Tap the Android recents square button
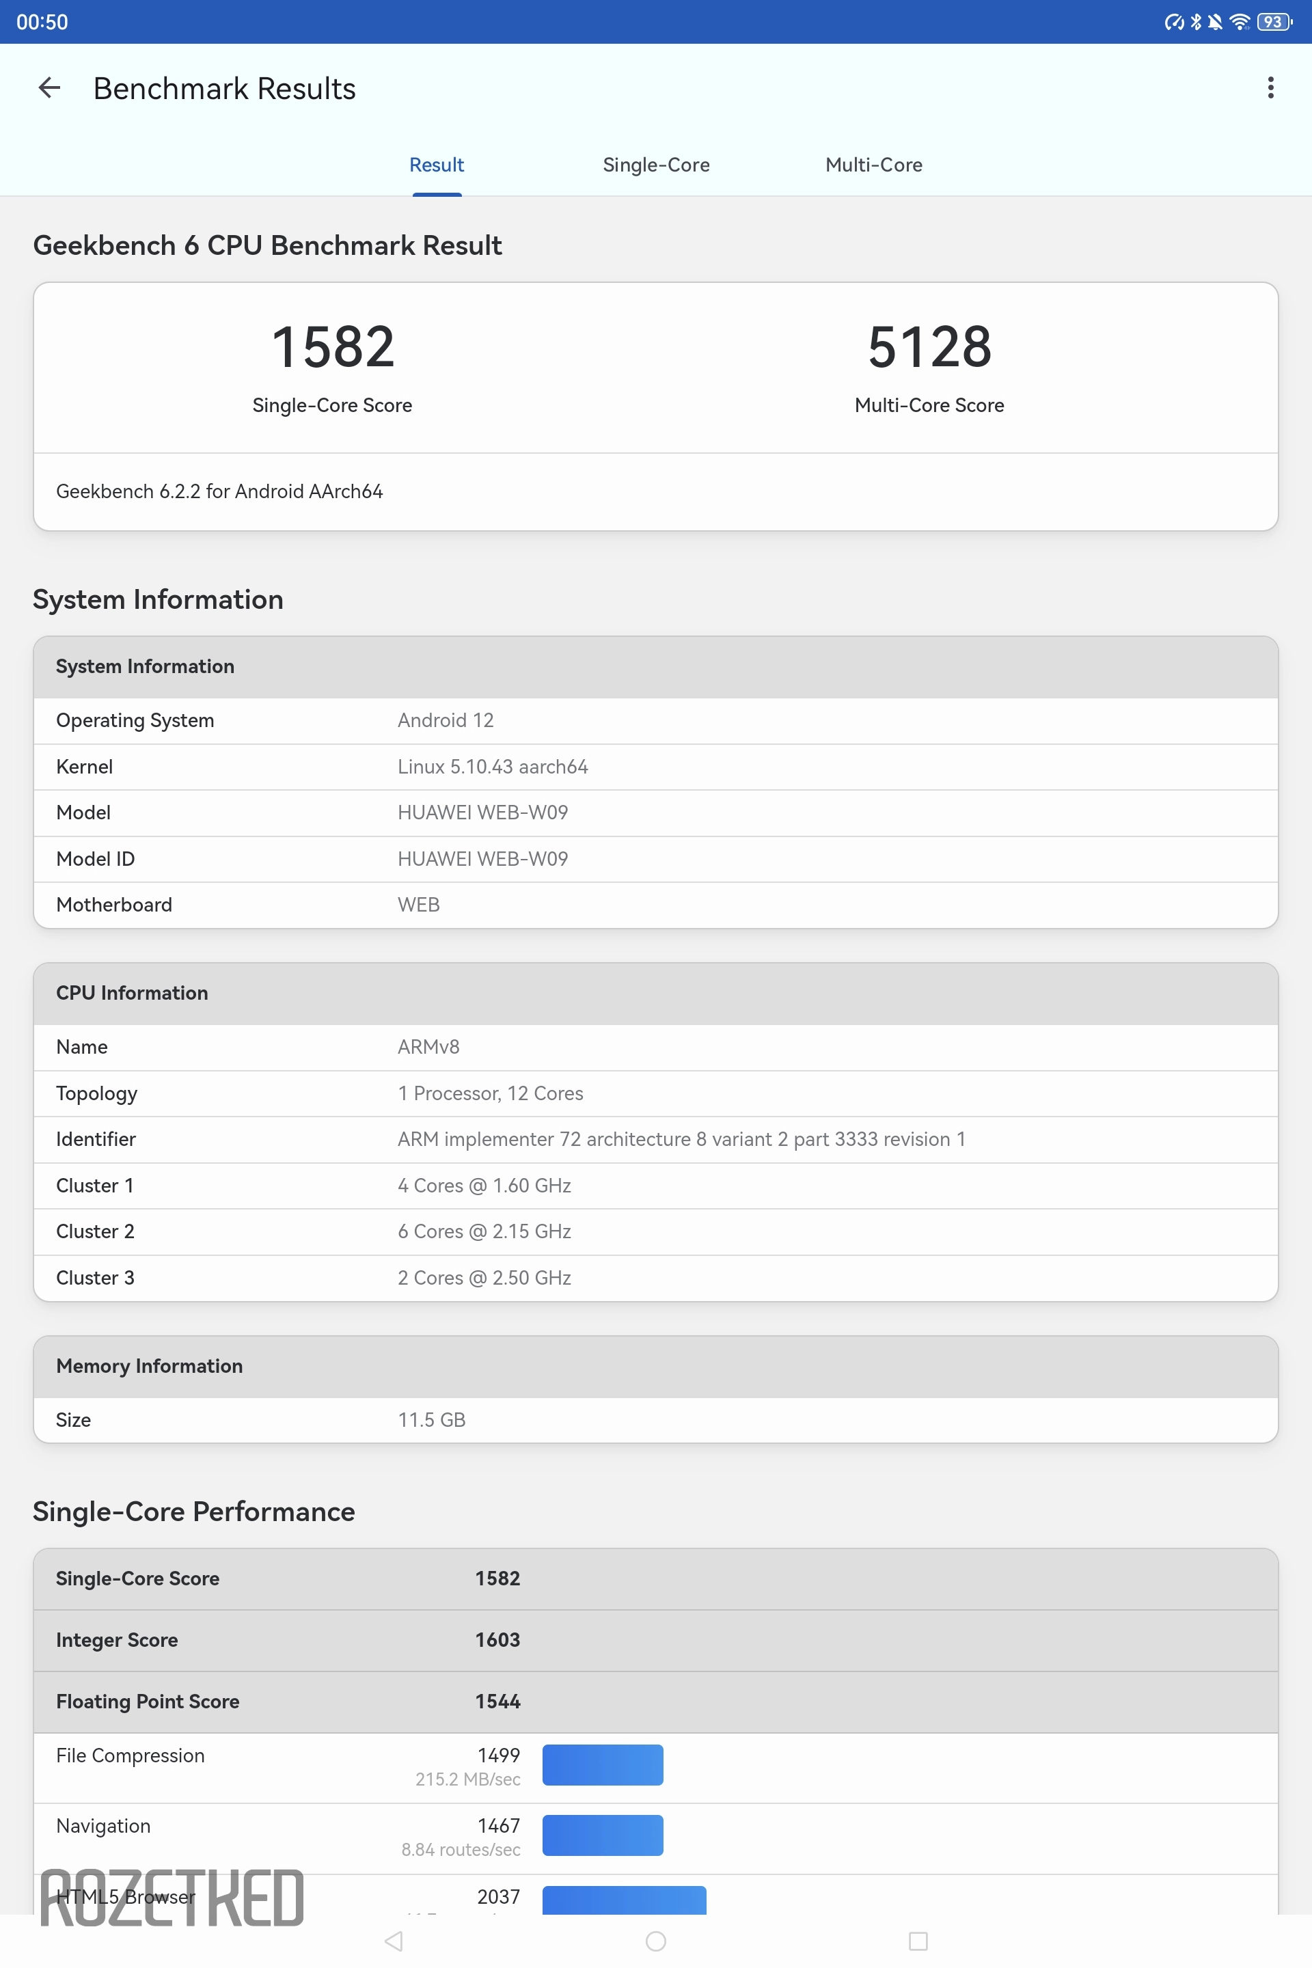1312x1968 pixels. coord(918,1941)
